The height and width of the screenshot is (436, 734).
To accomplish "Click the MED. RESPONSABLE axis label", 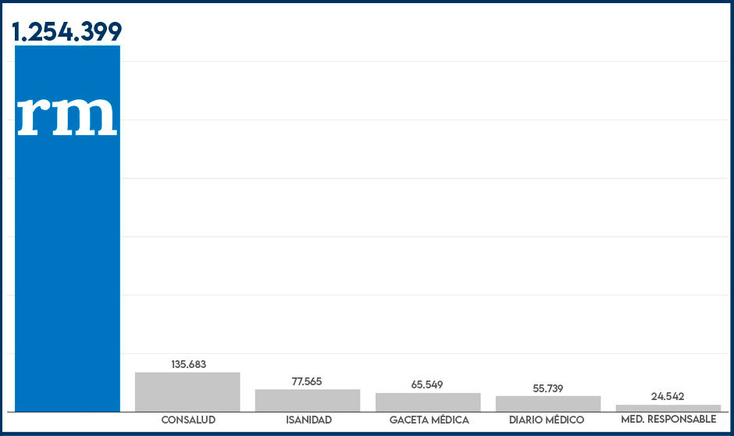I will (x=668, y=420).
